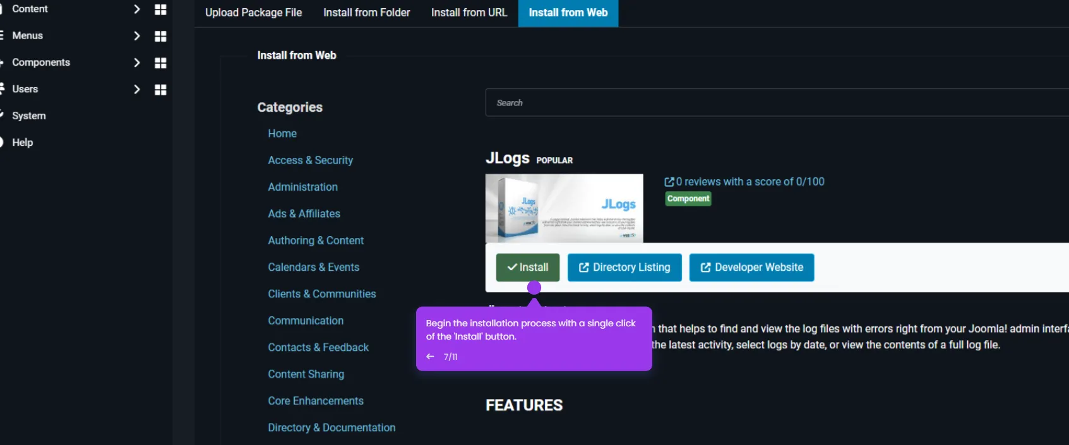This screenshot has height=445, width=1069.
Task: Click the Component tag badge
Action: tap(688, 199)
